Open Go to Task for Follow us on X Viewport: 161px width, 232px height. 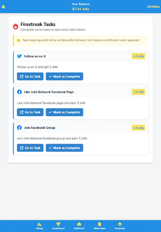coord(30,76)
